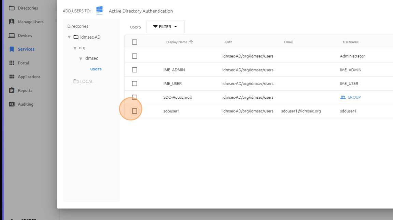
Task: Click the LOCAL folder icon
Action: 76,81
